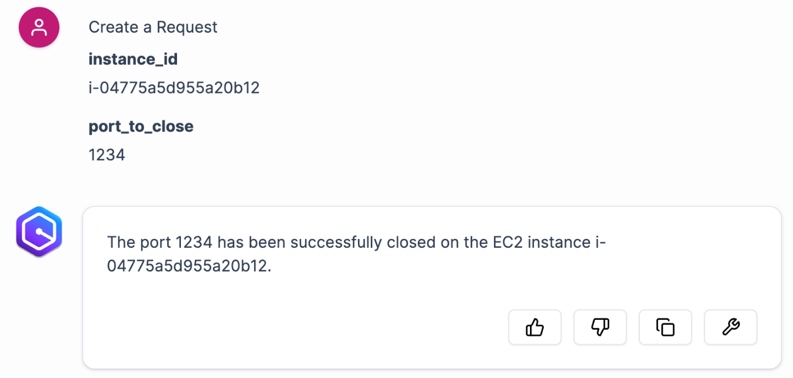Select the instance ID i-04775a5d955a20b12
793x378 pixels.
pyautogui.click(x=174, y=88)
